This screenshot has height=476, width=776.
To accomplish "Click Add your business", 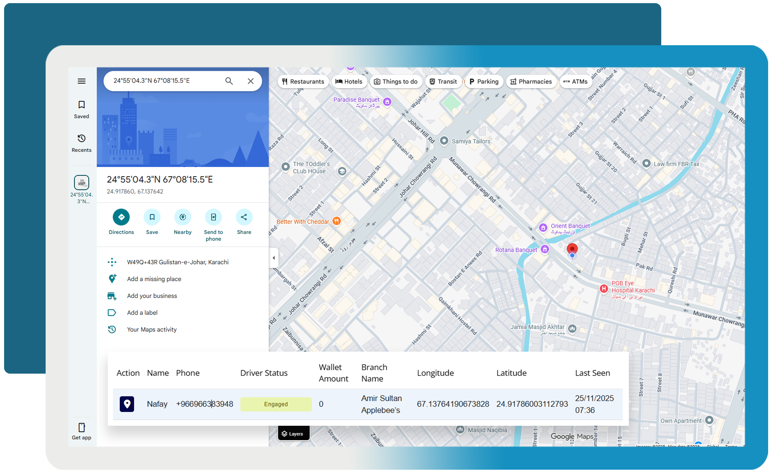I will (152, 295).
